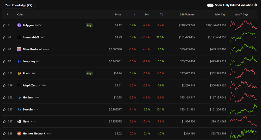The image size is (261, 140).
Task: Open Syscoin's 7-day sparkline chart
Action: pyautogui.click(x=243, y=109)
